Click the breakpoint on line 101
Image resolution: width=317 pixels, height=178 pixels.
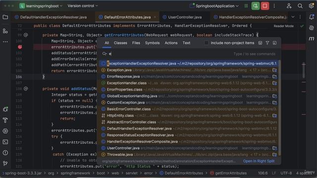coord(20,47)
